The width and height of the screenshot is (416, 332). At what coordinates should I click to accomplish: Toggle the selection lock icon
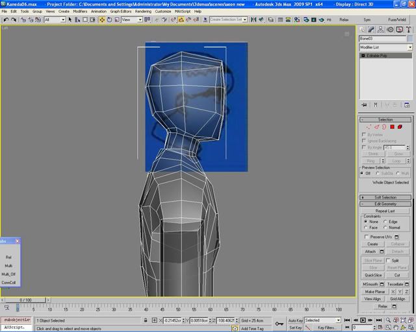click(x=146, y=320)
